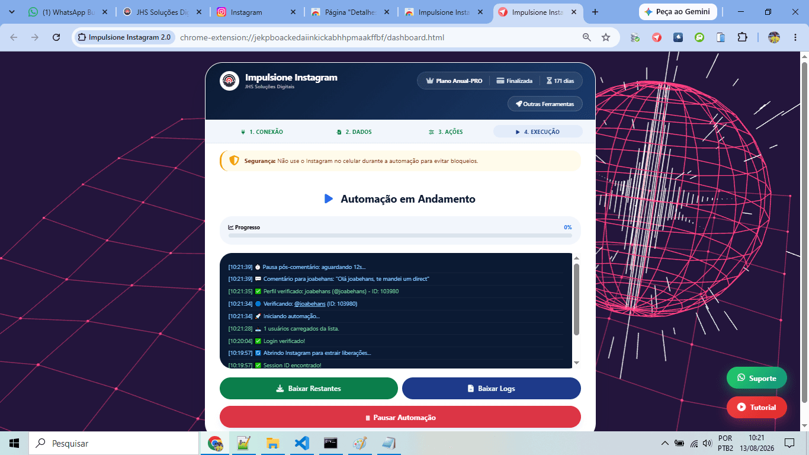Click log line "Iniciando automação..."
Viewport: 809px width, 455px height.
396,316
